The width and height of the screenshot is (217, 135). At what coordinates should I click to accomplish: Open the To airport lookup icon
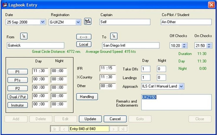click(x=114, y=36)
